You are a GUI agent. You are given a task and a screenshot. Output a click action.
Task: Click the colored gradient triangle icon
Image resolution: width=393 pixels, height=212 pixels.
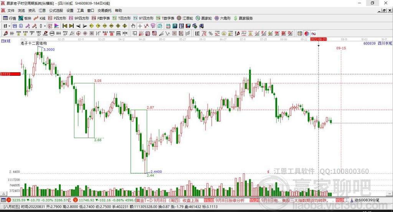[x=57, y=26]
